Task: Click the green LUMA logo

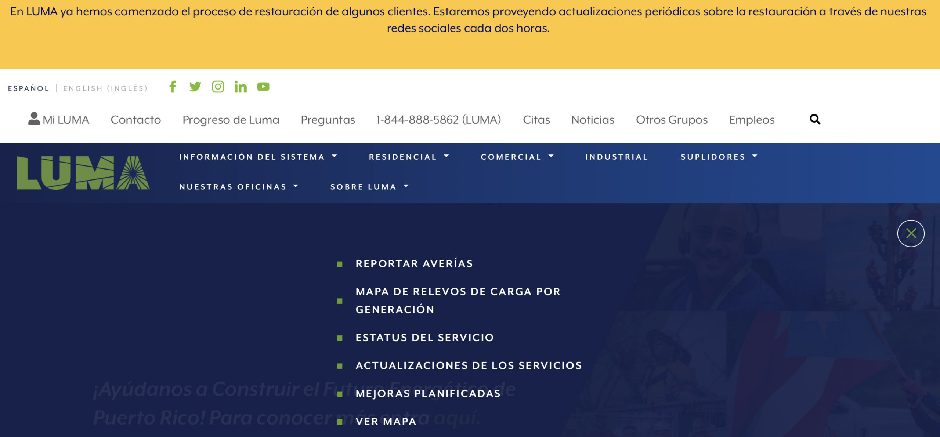Action: (x=83, y=173)
